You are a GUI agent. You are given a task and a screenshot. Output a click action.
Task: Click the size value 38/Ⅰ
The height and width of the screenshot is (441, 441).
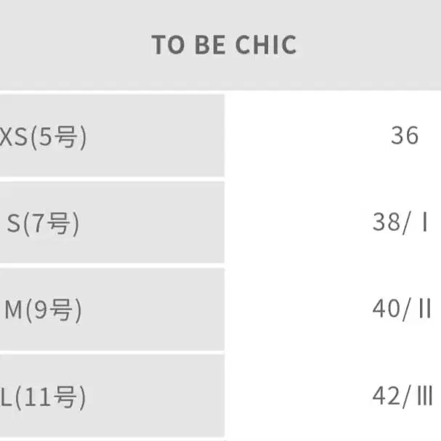[402, 223]
